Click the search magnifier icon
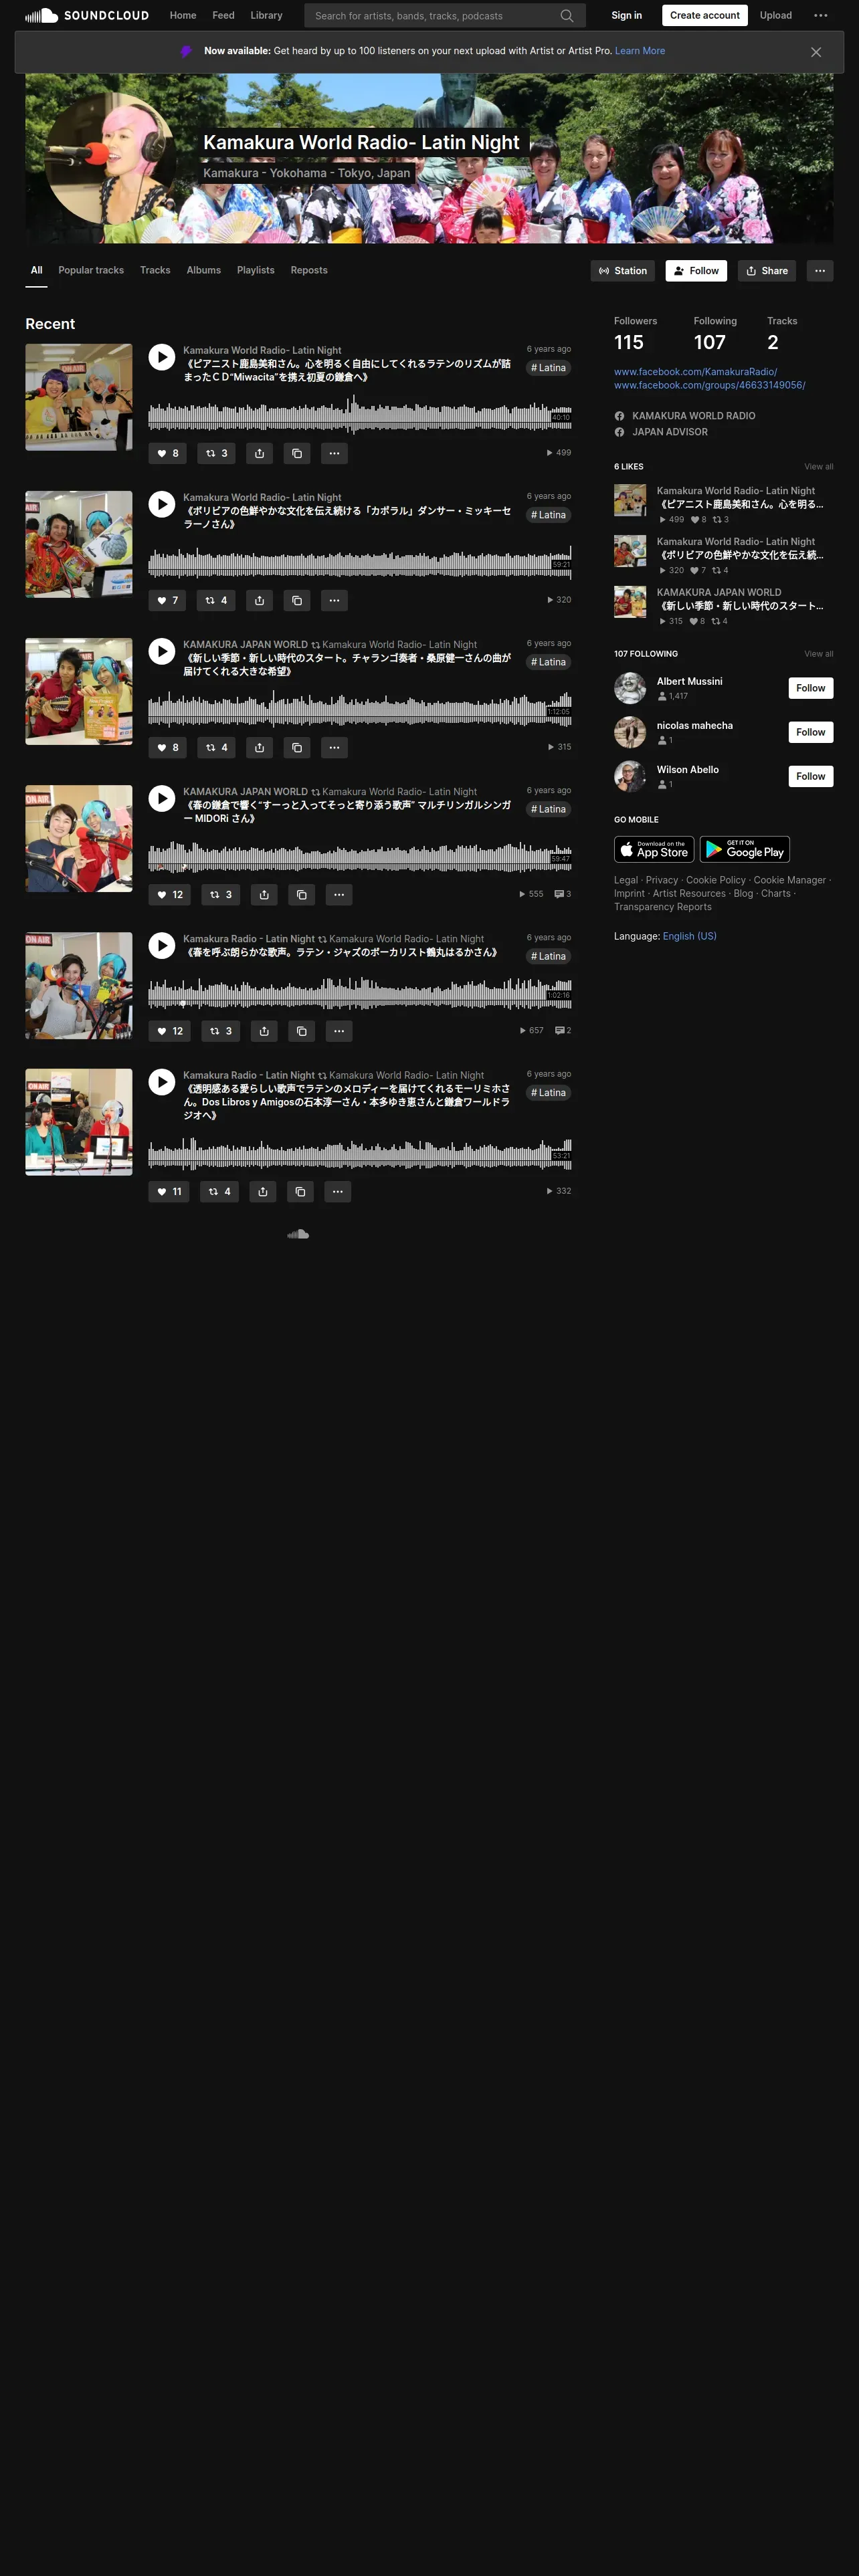 click(x=567, y=15)
